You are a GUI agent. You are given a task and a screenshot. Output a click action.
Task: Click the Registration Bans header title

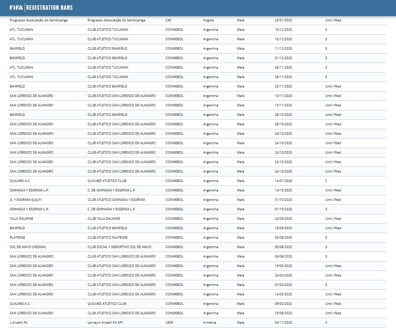click(x=49, y=8)
